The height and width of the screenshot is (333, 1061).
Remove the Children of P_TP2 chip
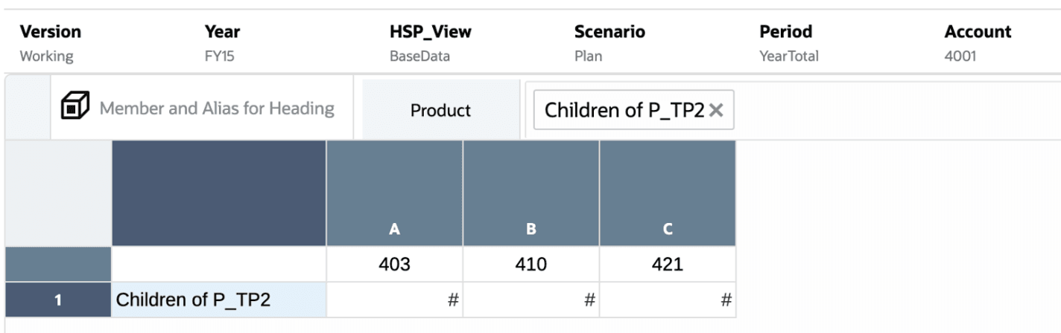coord(716,110)
